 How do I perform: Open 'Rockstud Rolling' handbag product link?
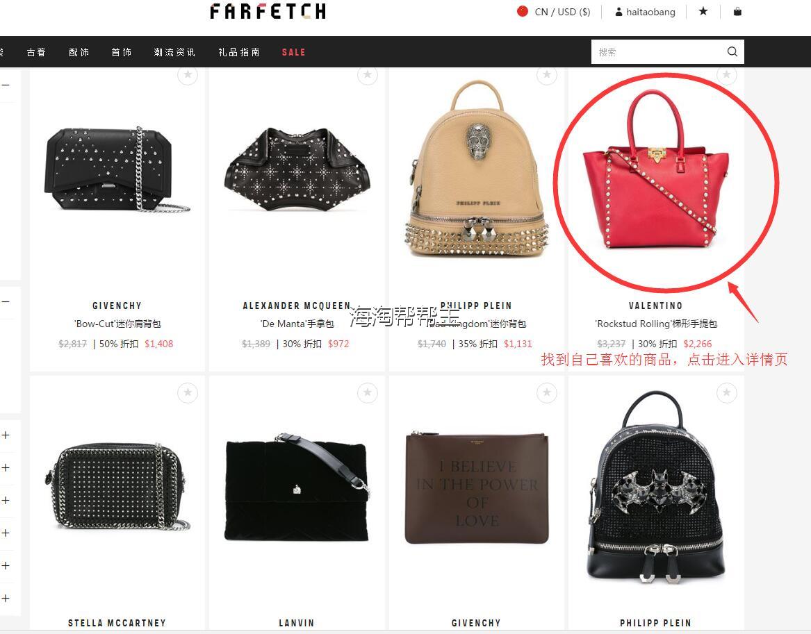click(656, 324)
